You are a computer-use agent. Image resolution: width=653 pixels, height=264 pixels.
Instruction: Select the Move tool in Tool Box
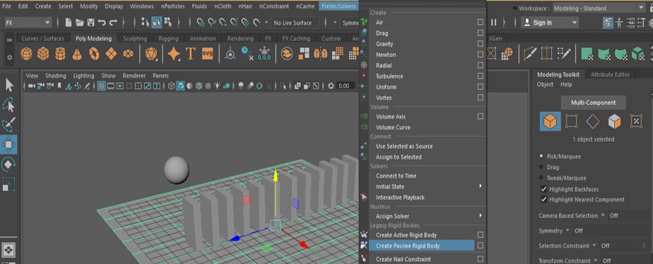point(9,145)
